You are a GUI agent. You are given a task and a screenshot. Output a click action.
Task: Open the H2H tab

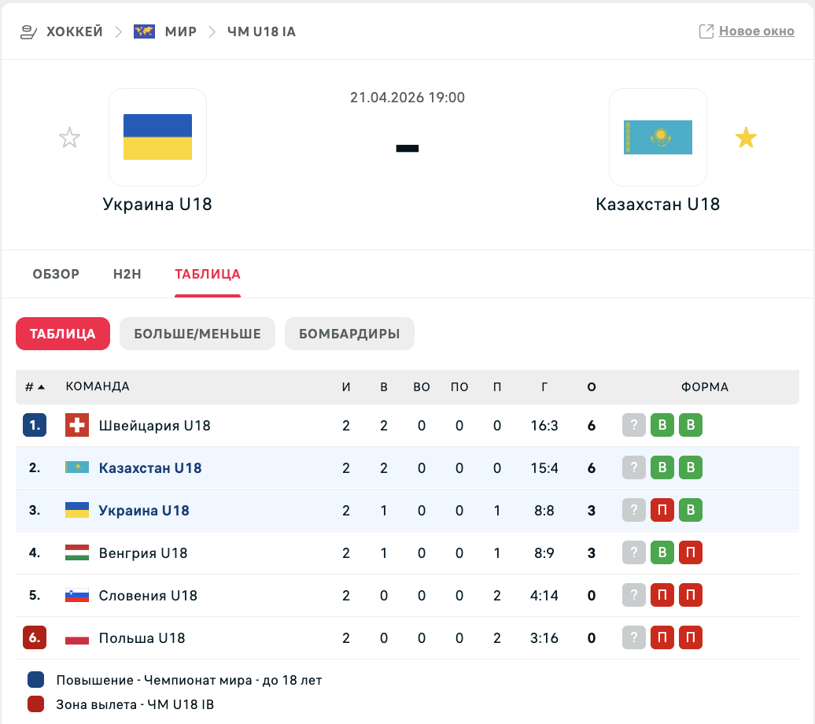(x=127, y=275)
